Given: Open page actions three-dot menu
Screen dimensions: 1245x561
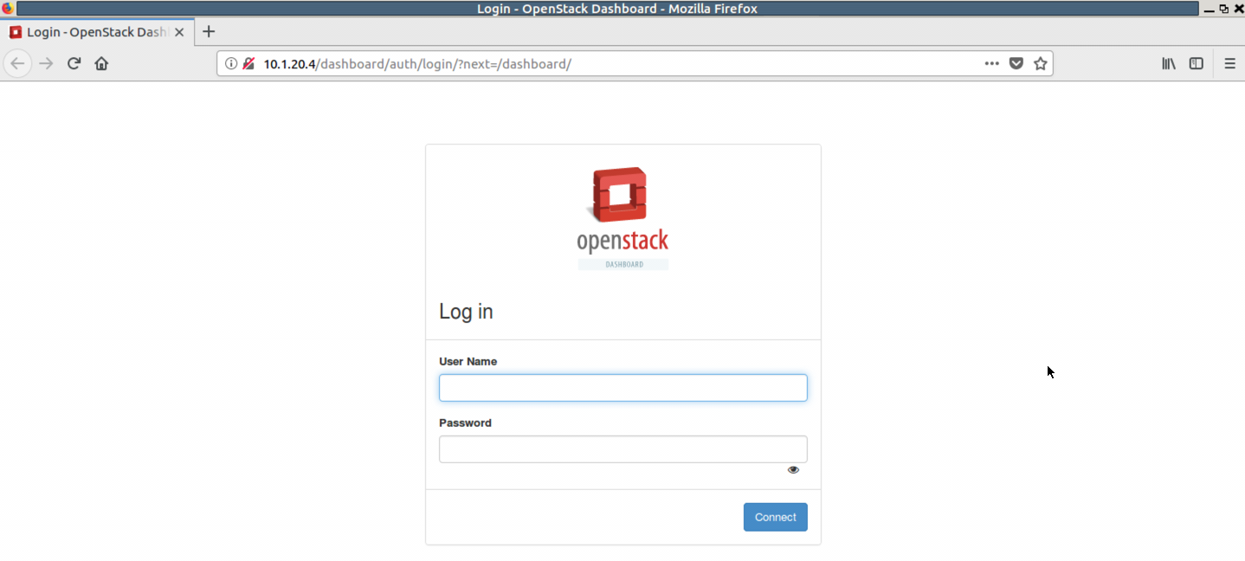Looking at the screenshot, I should [x=992, y=63].
